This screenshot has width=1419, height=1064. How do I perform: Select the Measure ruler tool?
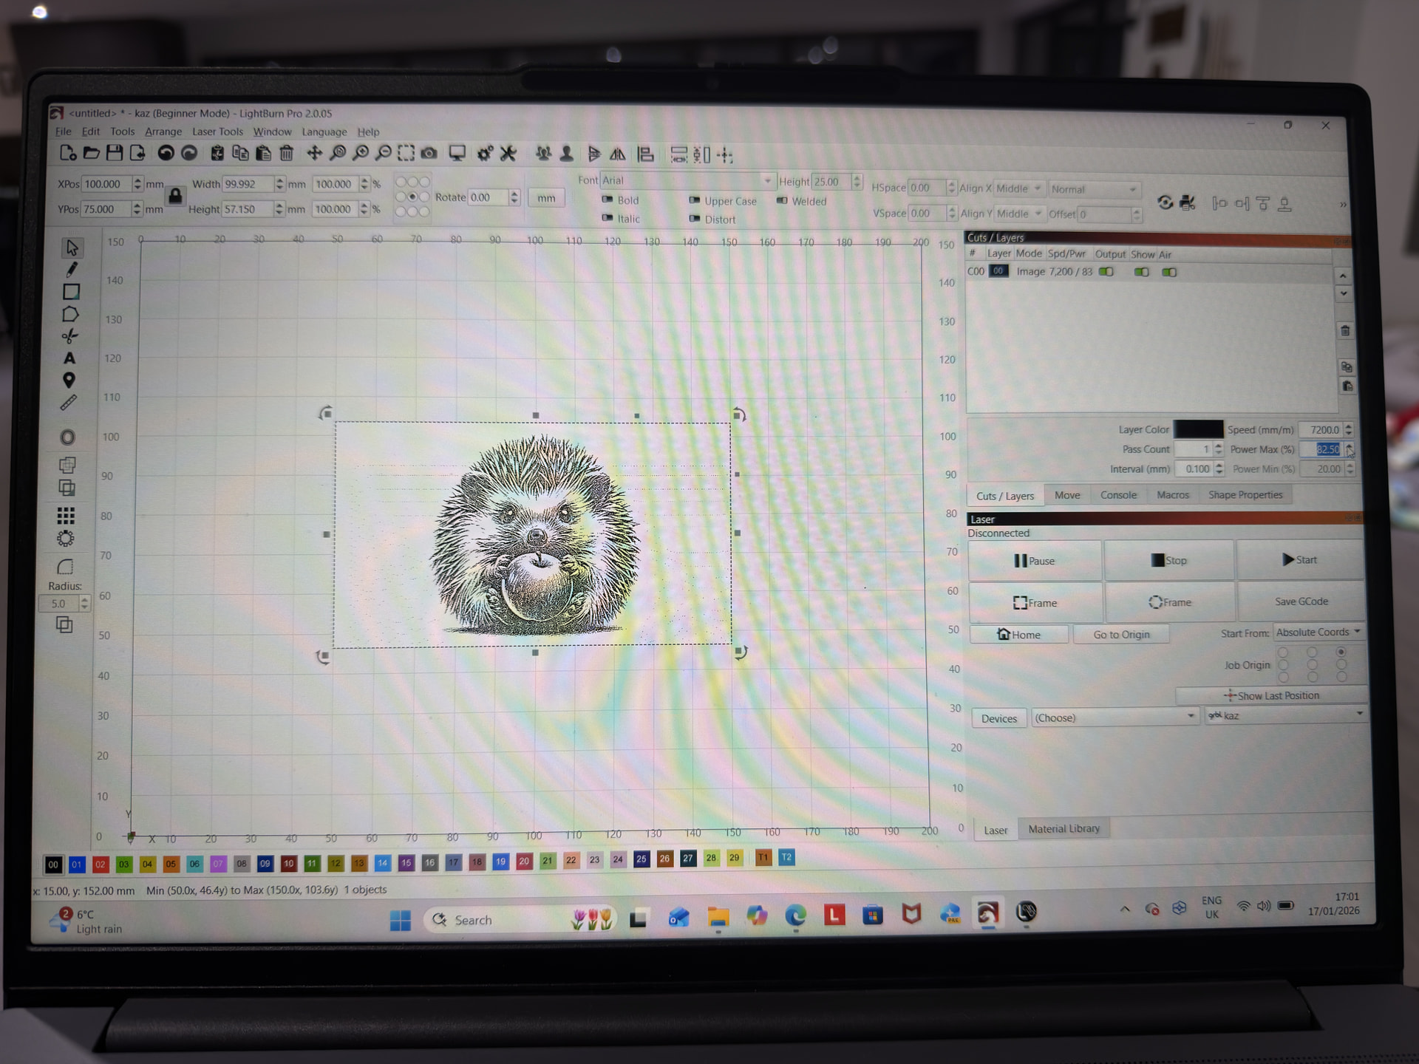[x=68, y=403]
